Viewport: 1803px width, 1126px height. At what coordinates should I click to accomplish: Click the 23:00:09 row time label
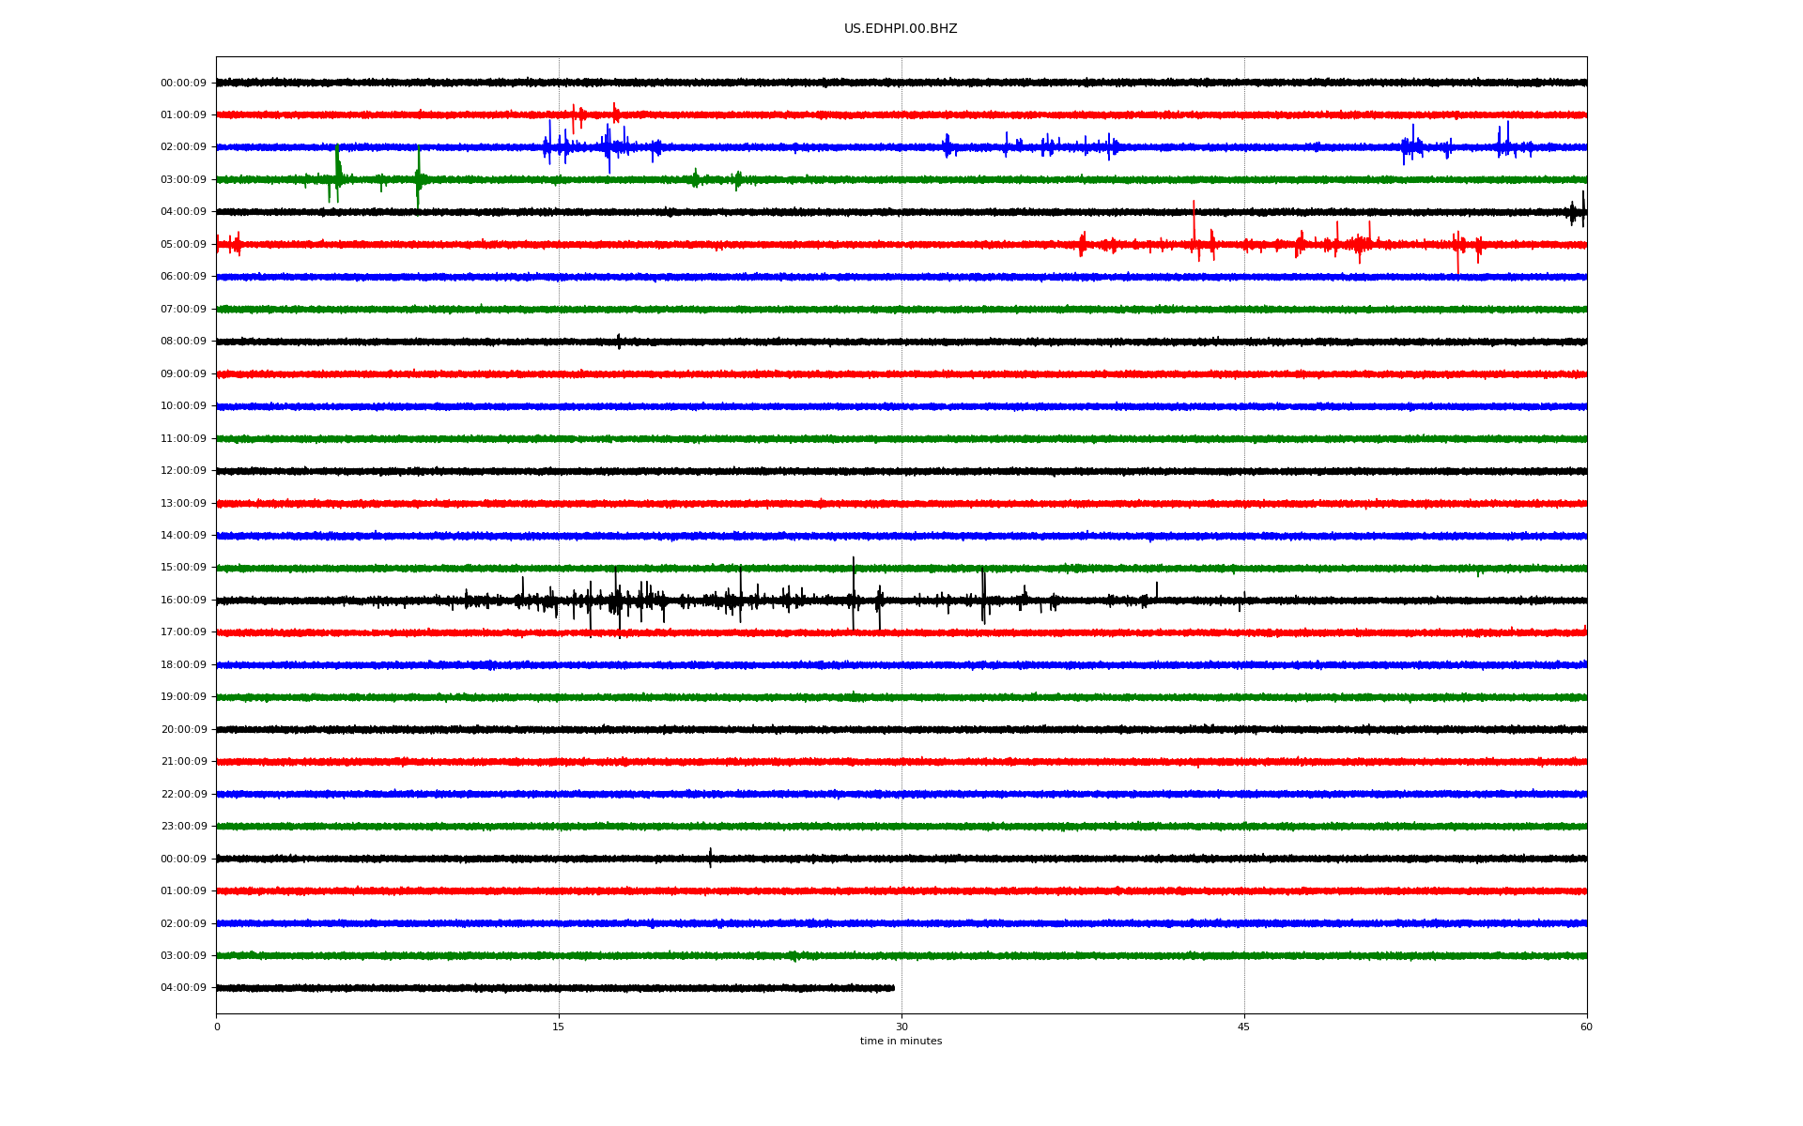183,827
